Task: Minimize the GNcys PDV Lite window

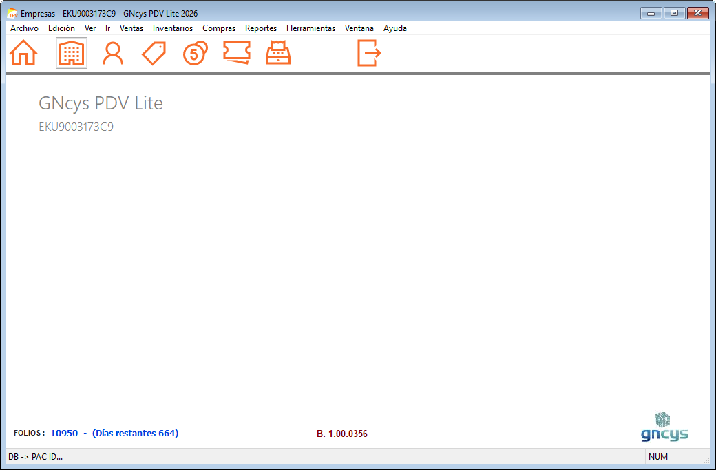Action: coord(651,13)
